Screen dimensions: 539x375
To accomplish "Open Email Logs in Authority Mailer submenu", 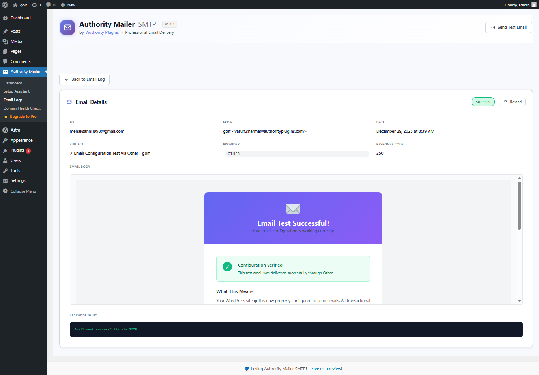I will [13, 100].
